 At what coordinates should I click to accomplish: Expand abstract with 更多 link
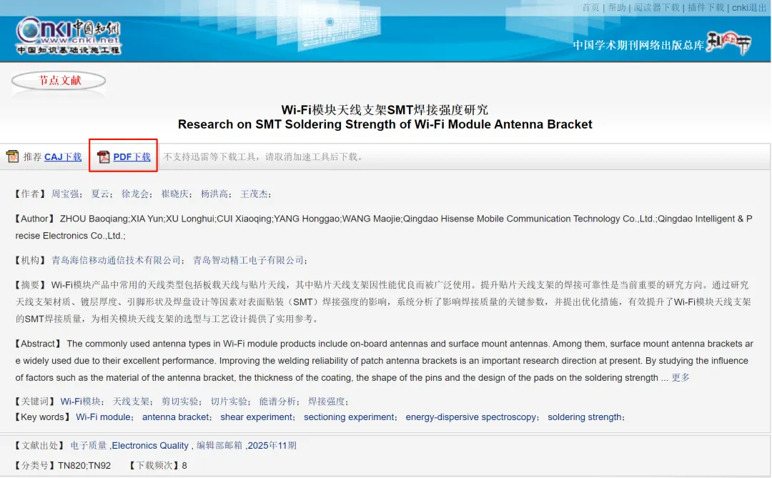[x=681, y=377]
